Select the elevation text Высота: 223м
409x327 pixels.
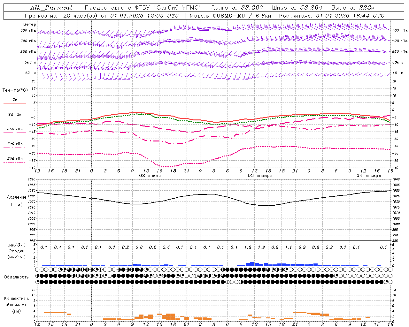coord(353,8)
